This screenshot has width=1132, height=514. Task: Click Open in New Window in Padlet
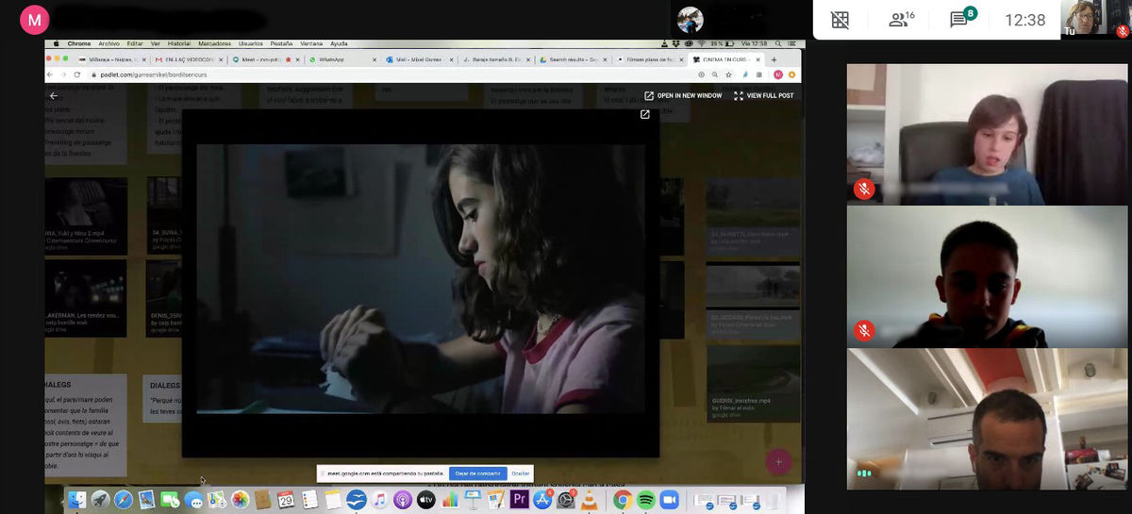[683, 95]
